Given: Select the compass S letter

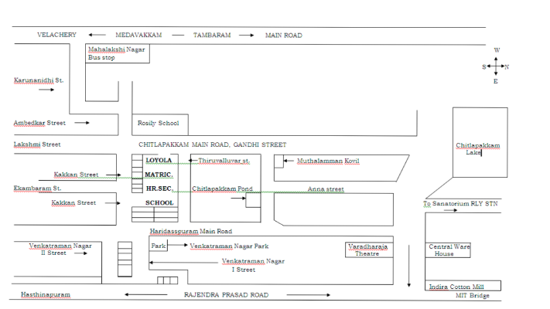Looking at the screenshot, I should [x=484, y=67].
